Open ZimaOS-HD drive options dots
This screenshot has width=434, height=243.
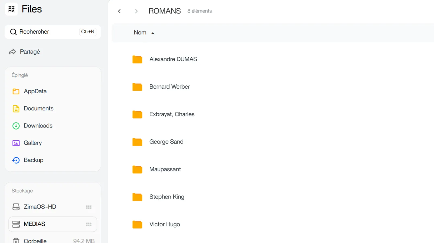click(89, 207)
